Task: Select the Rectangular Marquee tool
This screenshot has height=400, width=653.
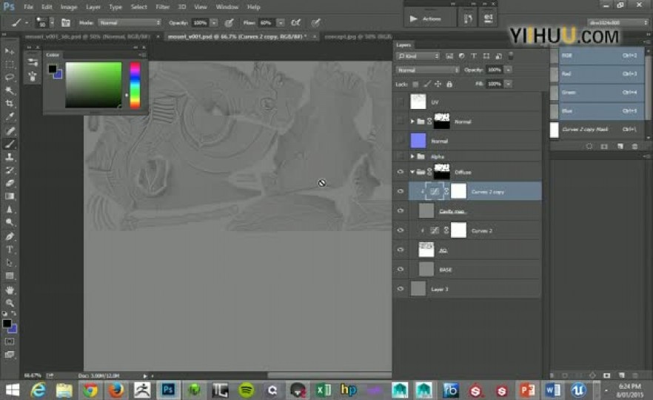Action: 10,64
